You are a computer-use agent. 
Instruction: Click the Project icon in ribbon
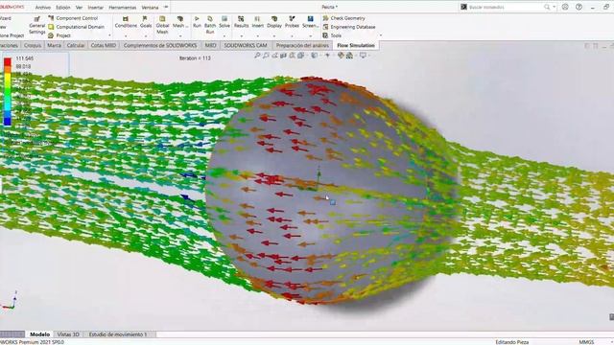click(51, 35)
